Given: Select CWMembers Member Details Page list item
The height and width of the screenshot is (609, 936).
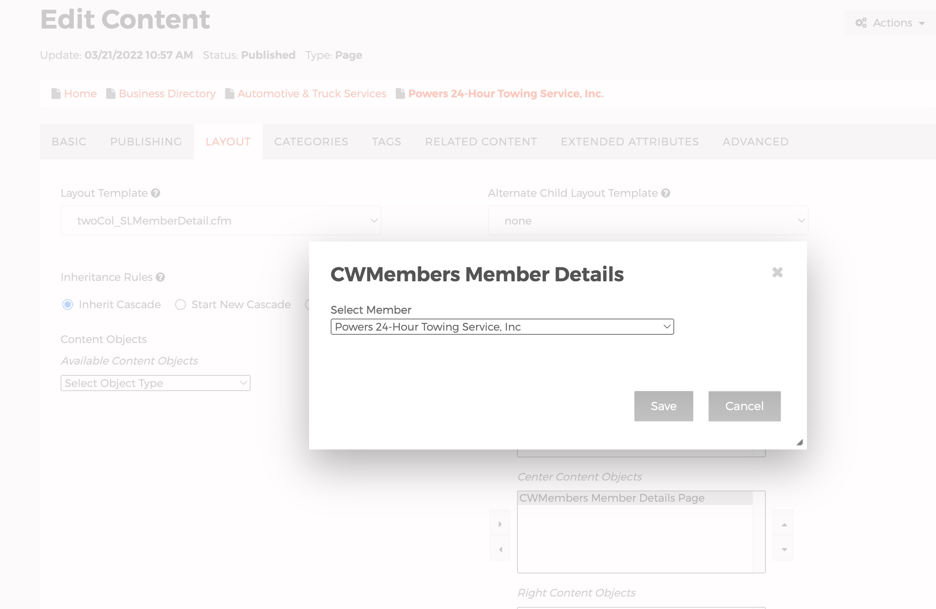Looking at the screenshot, I should pyautogui.click(x=612, y=498).
